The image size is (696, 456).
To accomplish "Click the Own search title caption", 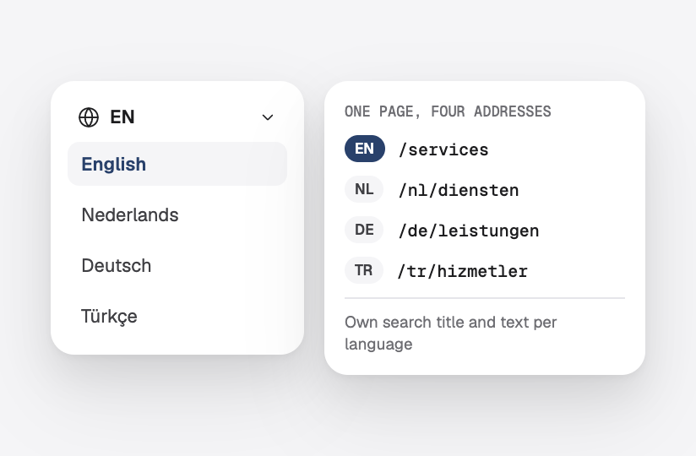I will click(450, 333).
